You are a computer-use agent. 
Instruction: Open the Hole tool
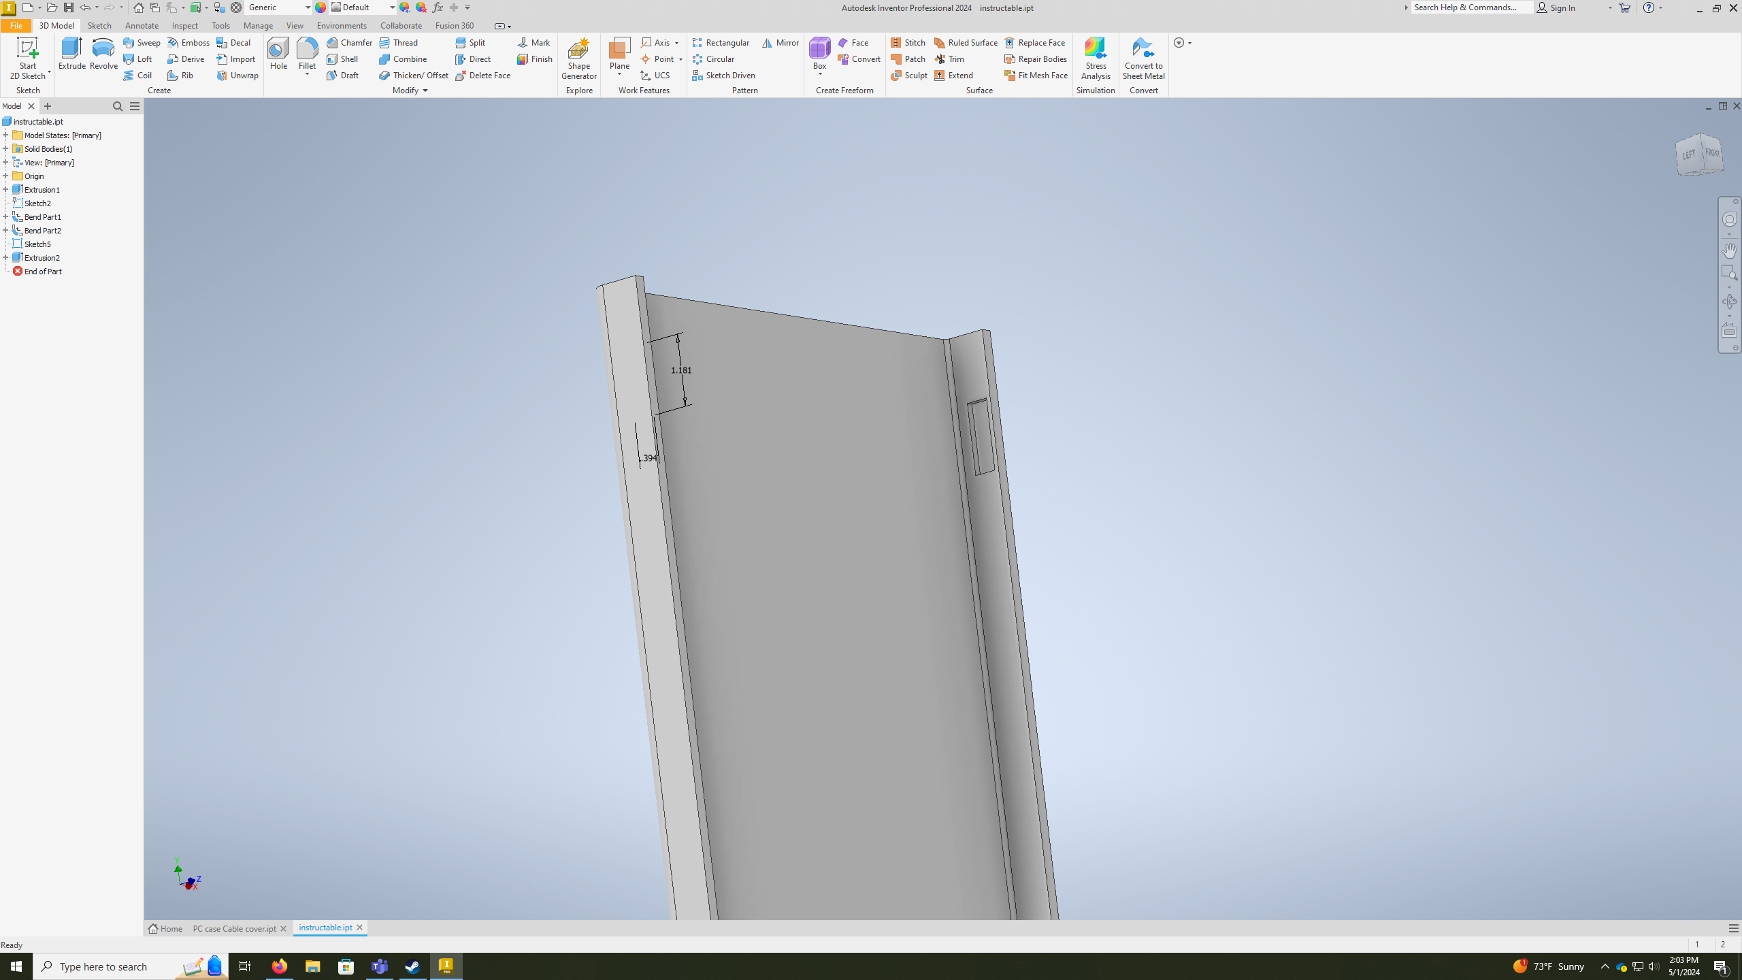(x=278, y=54)
